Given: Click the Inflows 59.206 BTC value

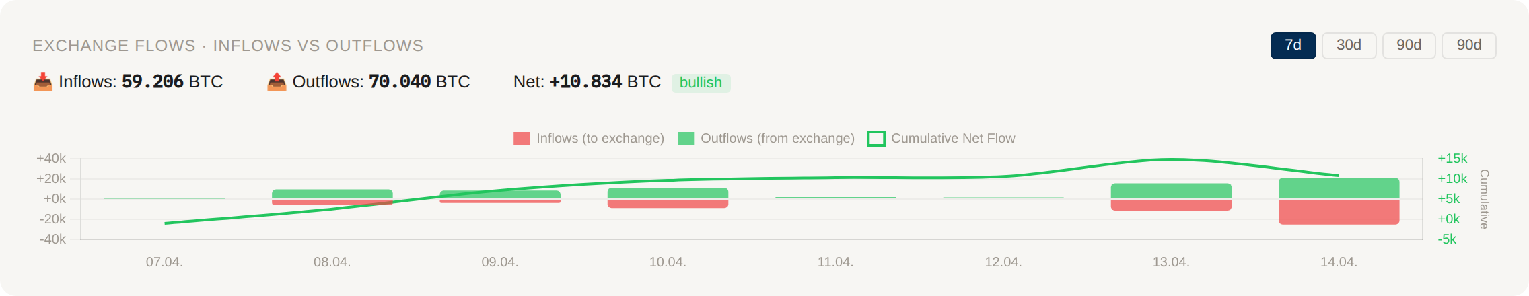Looking at the screenshot, I should tap(153, 82).
